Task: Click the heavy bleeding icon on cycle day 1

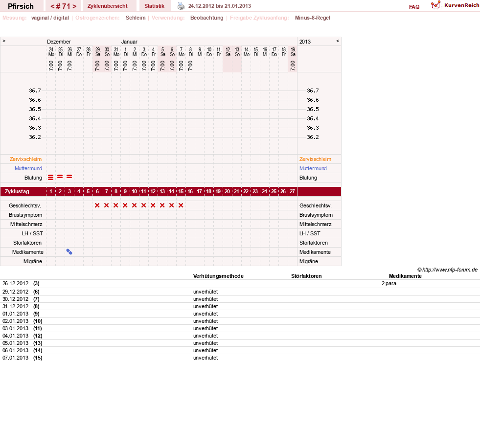Action: (51, 177)
